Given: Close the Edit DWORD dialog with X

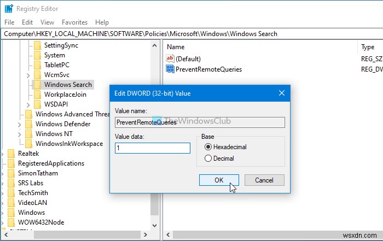Looking at the screenshot, I should click(282, 93).
